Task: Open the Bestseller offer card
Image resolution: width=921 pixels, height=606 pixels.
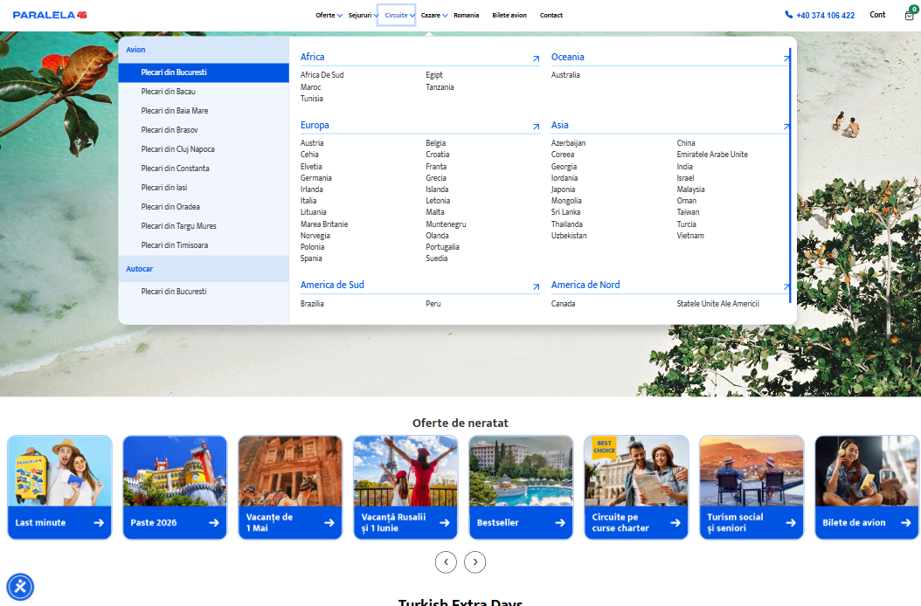Action: pyautogui.click(x=521, y=487)
